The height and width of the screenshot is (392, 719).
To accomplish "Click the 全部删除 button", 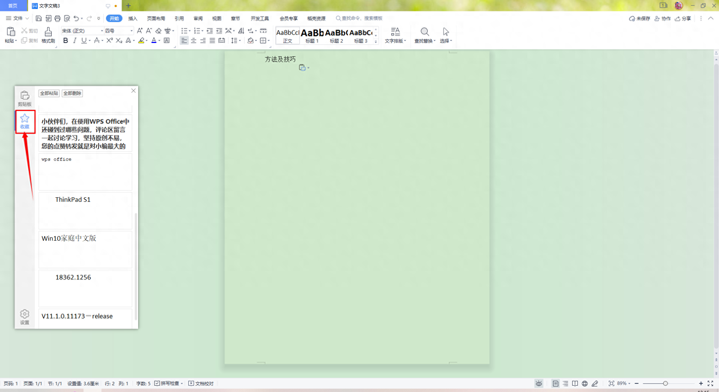I will 72,93.
